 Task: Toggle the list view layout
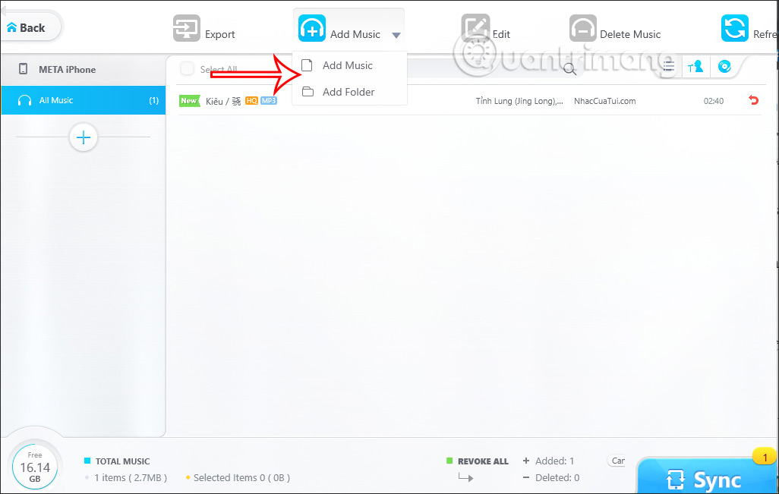(x=667, y=67)
